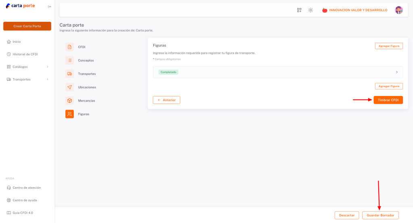Select the Conceptos step list icon
Screen dimensions: 413x223
(69, 60)
